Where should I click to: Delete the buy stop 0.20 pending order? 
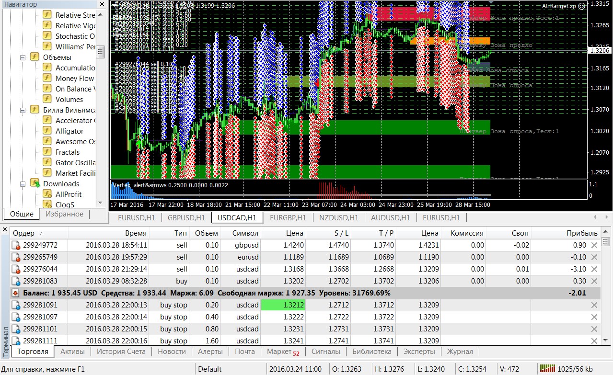pos(594,305)
